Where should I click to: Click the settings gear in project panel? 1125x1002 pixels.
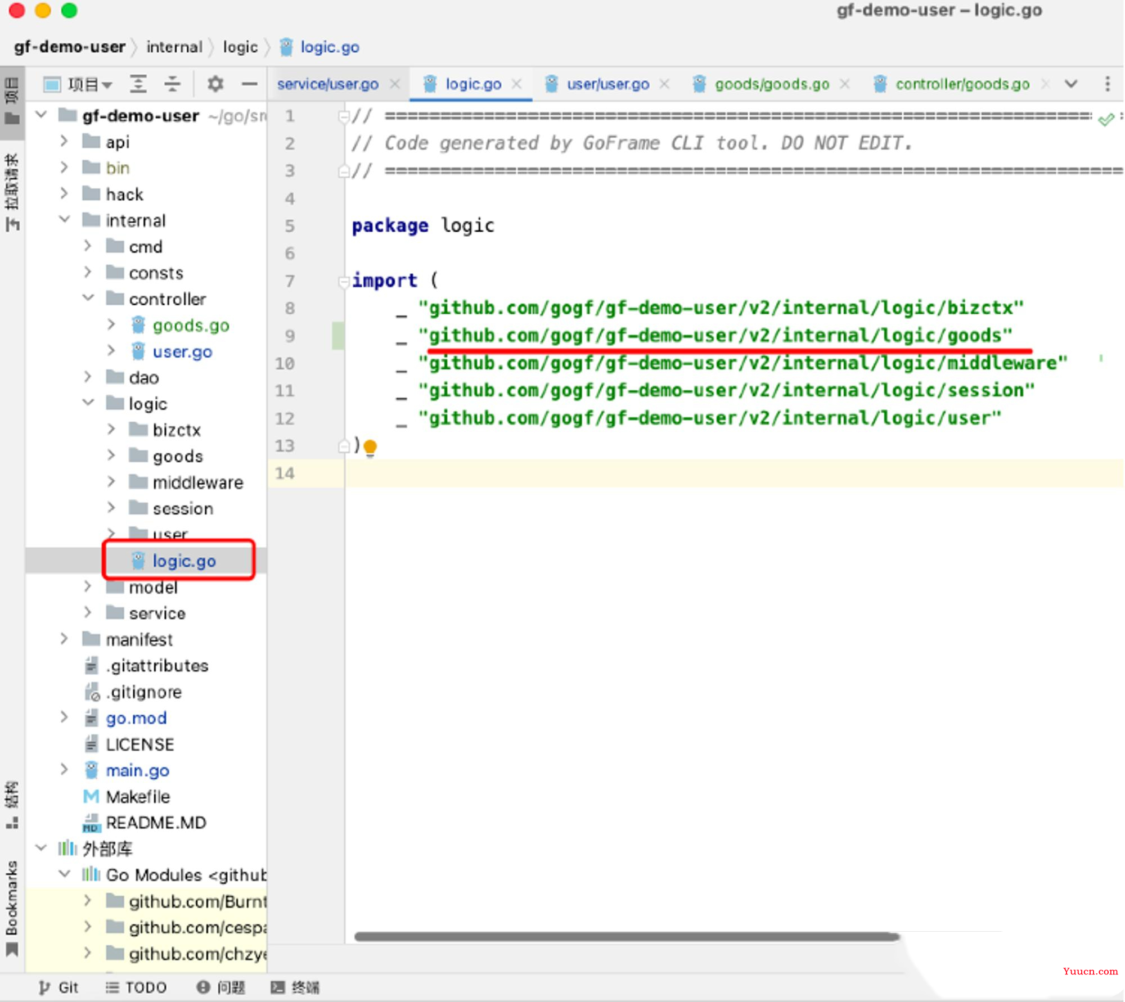(215, 84)
